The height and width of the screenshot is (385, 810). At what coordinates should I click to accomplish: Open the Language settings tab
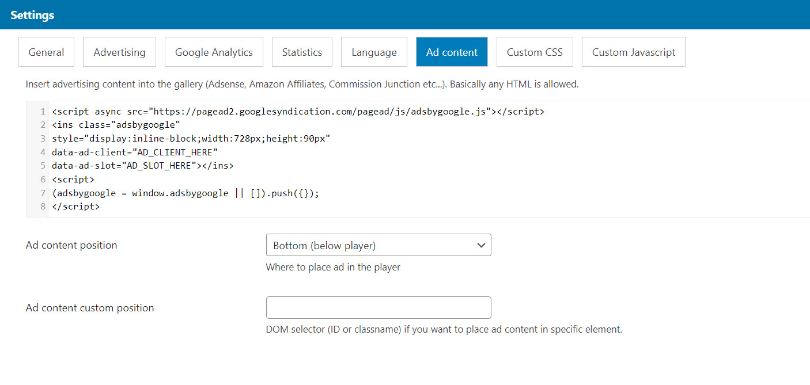pos(374,52)
